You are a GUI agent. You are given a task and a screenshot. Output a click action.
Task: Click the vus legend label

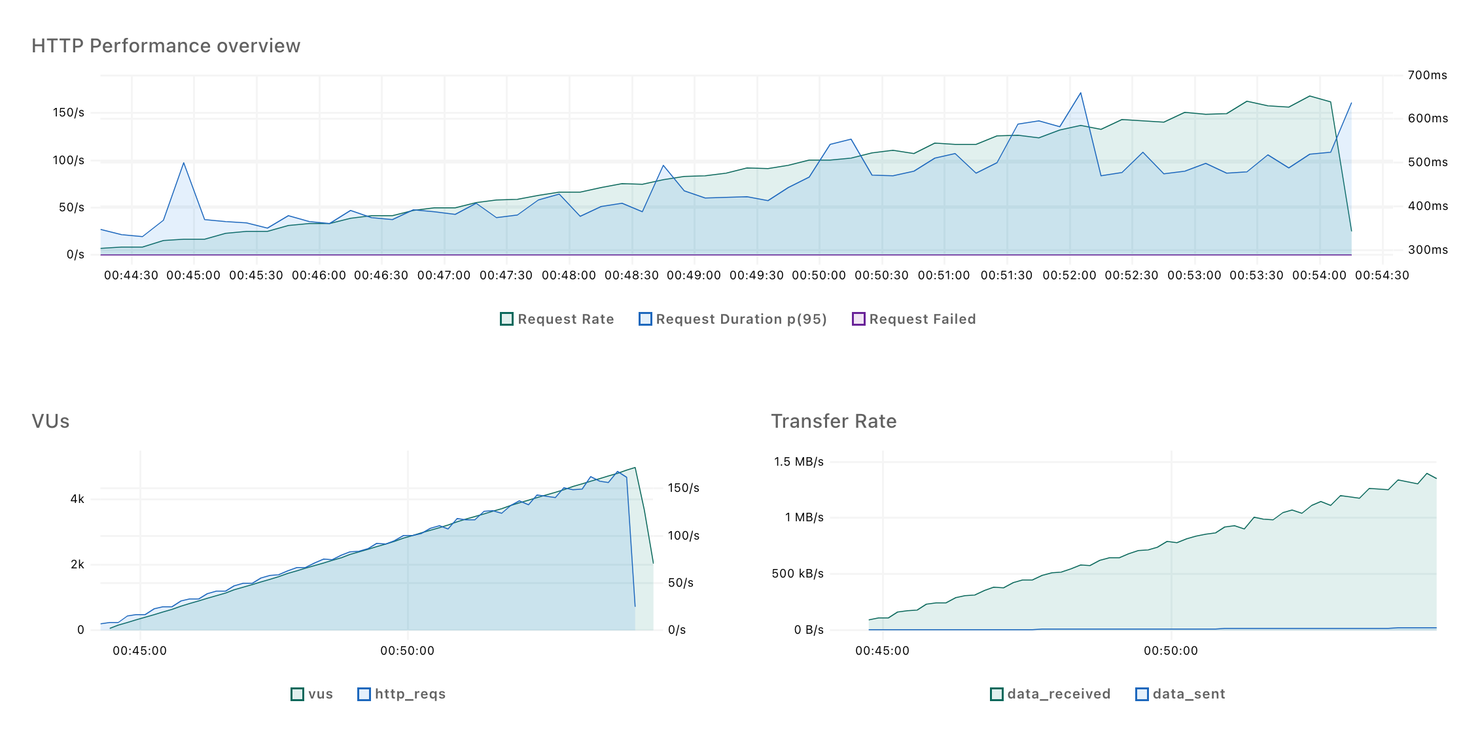pos(321,694)
